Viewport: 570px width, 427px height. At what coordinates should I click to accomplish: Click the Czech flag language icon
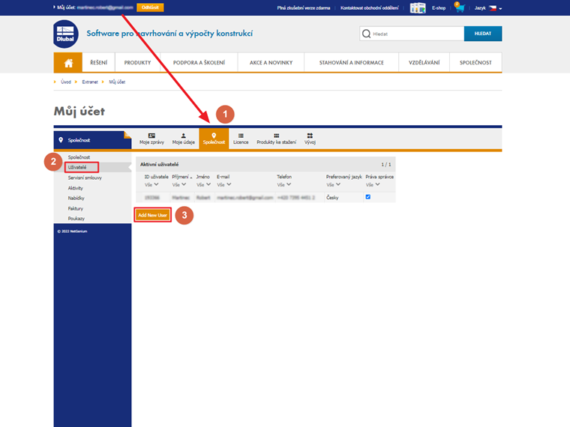tap(493, 8)
